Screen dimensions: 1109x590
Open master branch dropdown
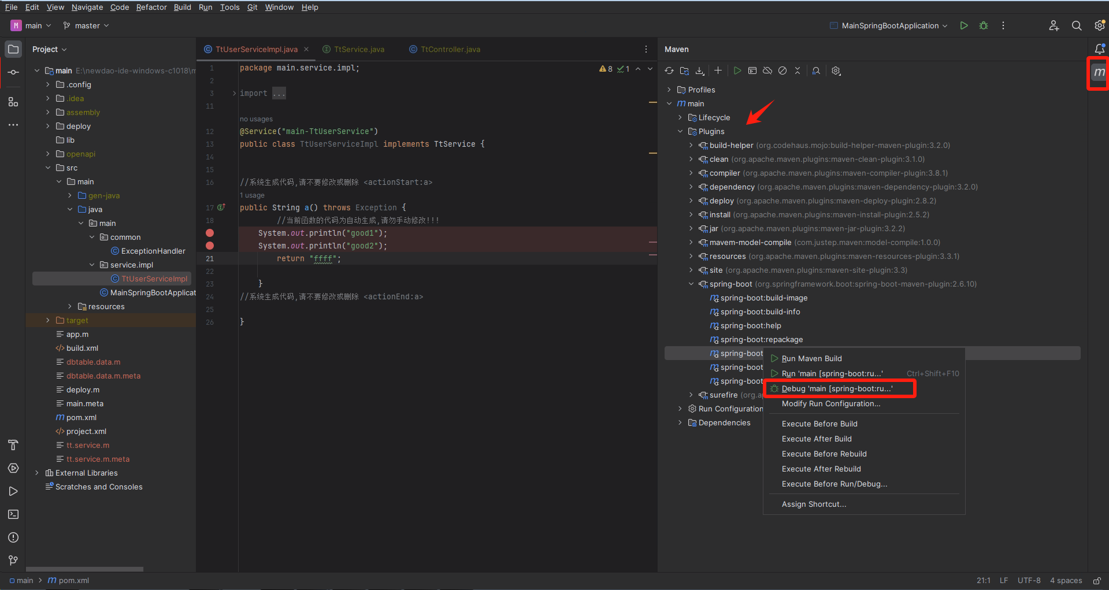tap(86, 25)
